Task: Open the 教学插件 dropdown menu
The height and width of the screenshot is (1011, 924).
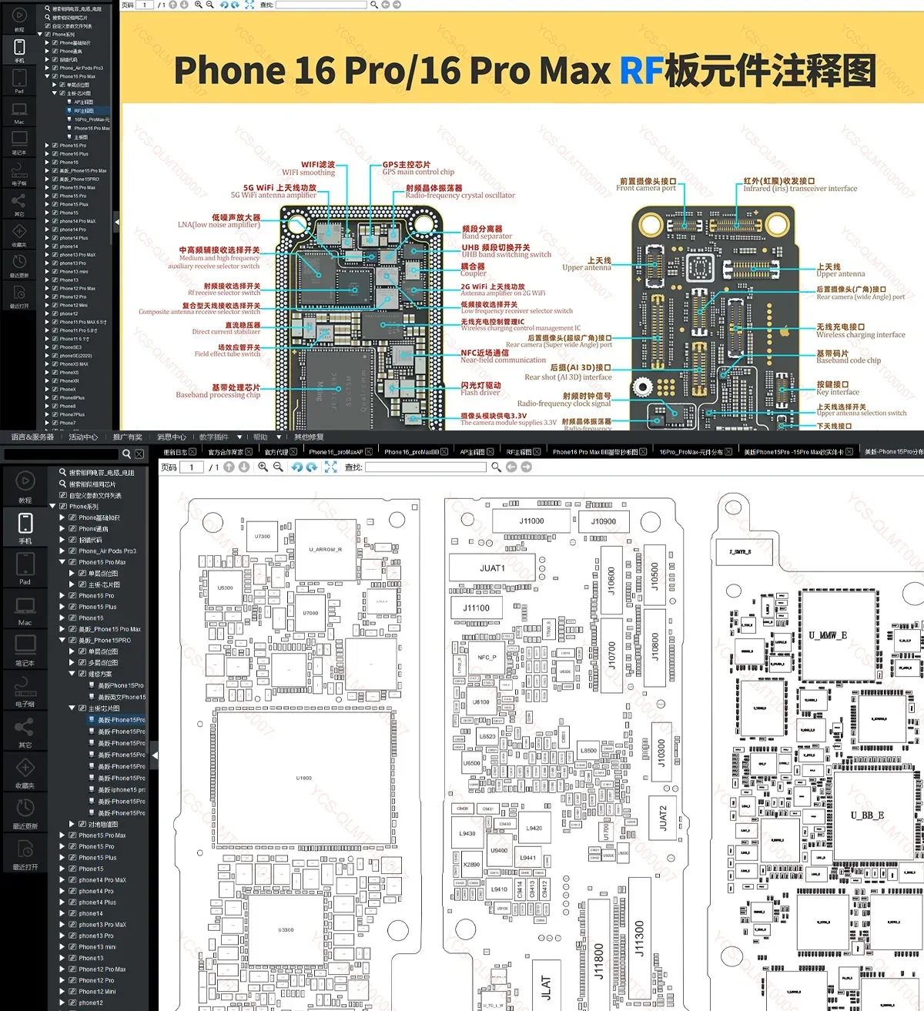Action: point(219,437)
